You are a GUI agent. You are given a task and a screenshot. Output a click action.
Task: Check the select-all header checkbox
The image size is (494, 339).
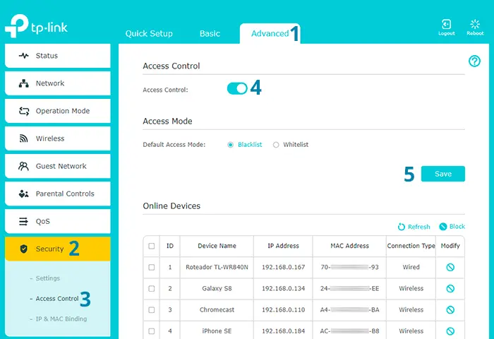tap(152, 246)
